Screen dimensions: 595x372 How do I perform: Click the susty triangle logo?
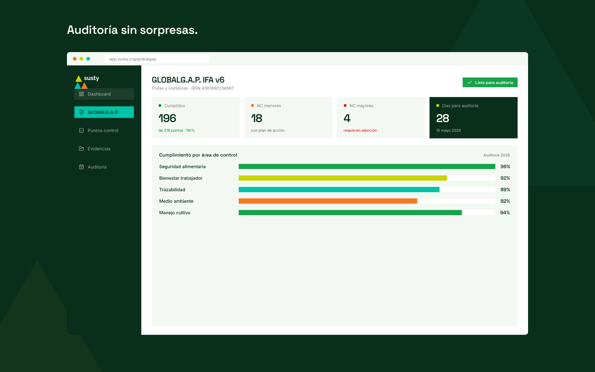click(81, 82)
